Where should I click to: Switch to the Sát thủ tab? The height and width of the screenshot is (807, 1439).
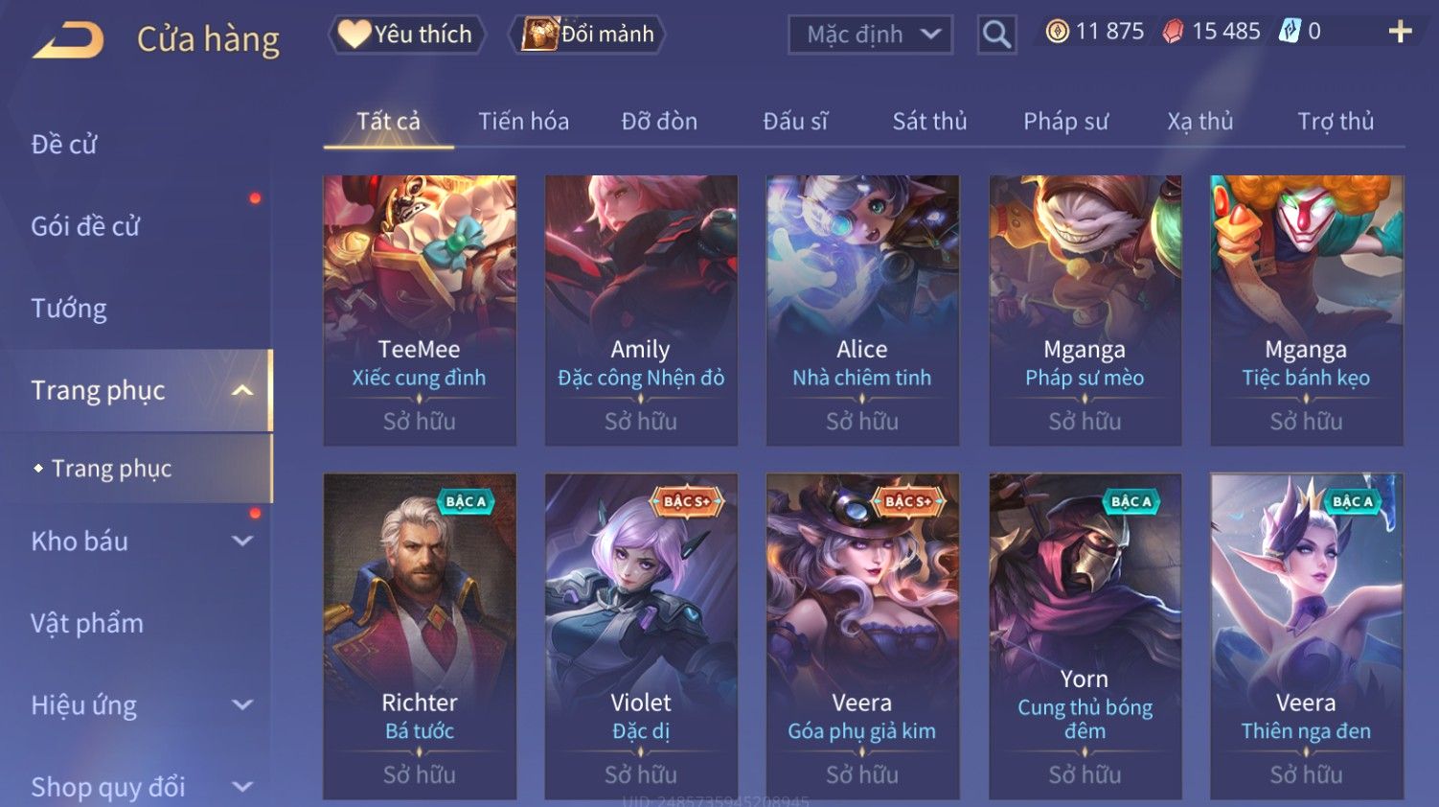[x=929, y=121]
